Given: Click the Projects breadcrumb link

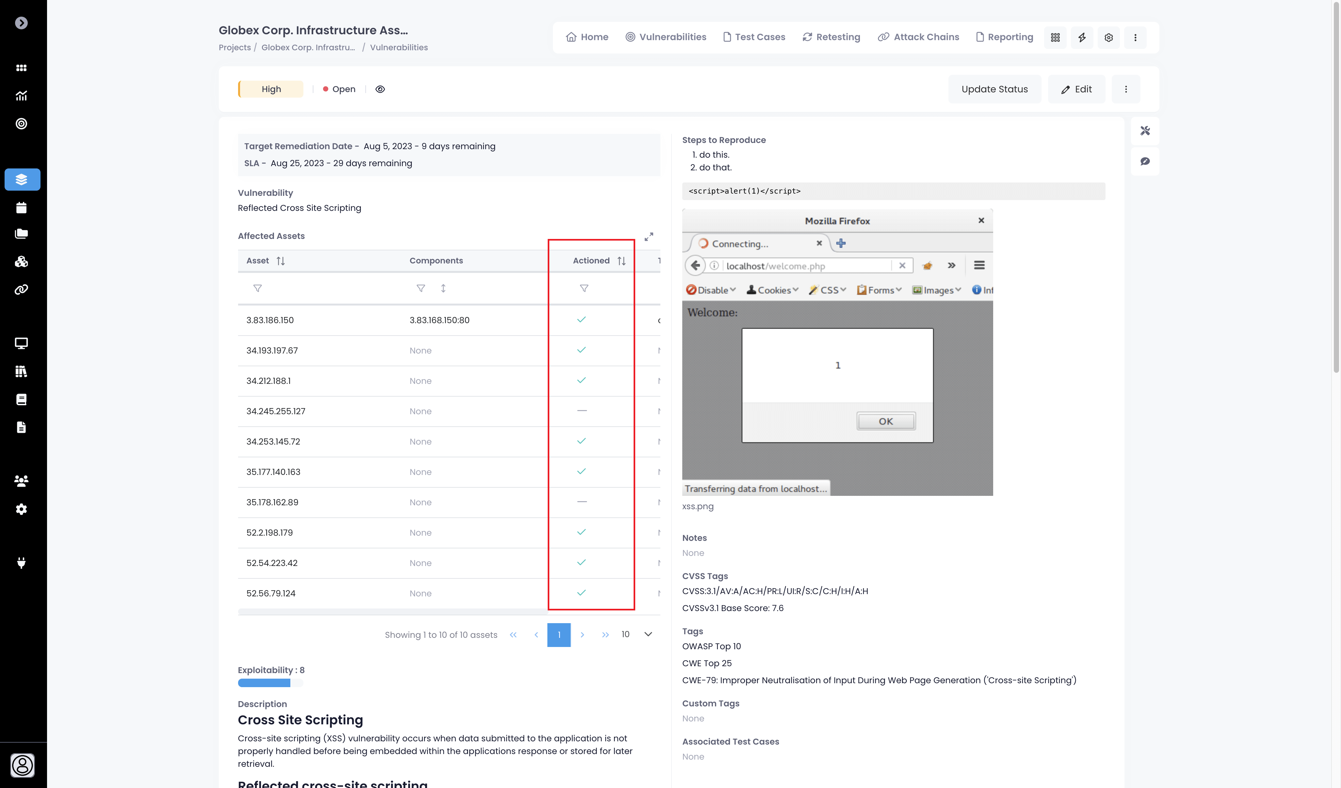Looking at the screenshot, I should (235, 47).
